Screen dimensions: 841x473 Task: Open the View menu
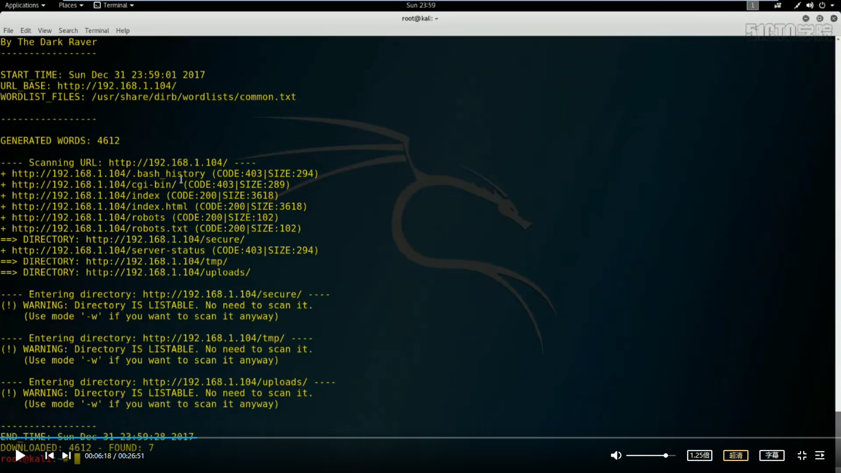tap(45, 31)
